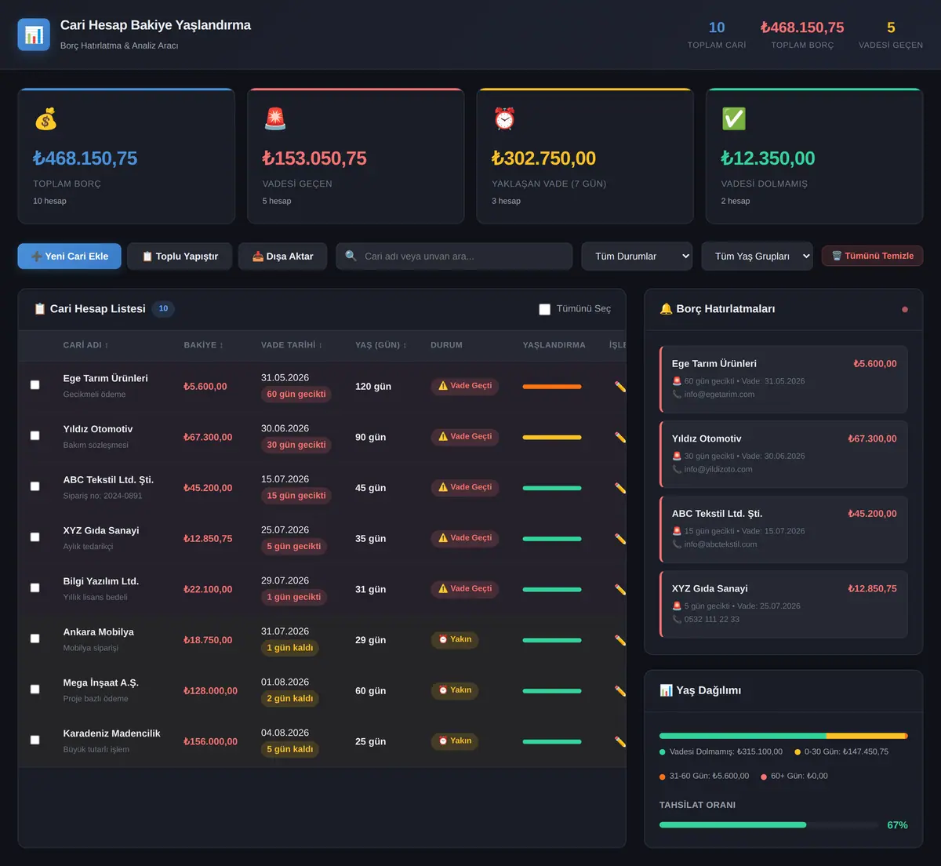Click the Tahsilat Oranı progress bar
This screenshot has height=866, width=941.
pyautogui.click(x=769, y=825)
